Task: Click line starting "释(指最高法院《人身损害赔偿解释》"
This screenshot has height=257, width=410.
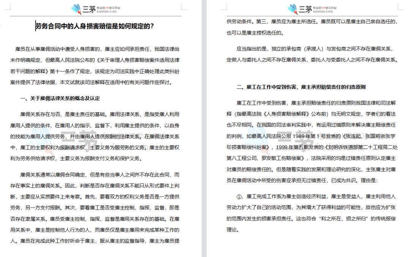Action: 311,114
